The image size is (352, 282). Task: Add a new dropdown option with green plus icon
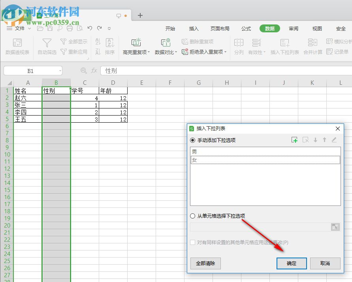pos(294,140)
